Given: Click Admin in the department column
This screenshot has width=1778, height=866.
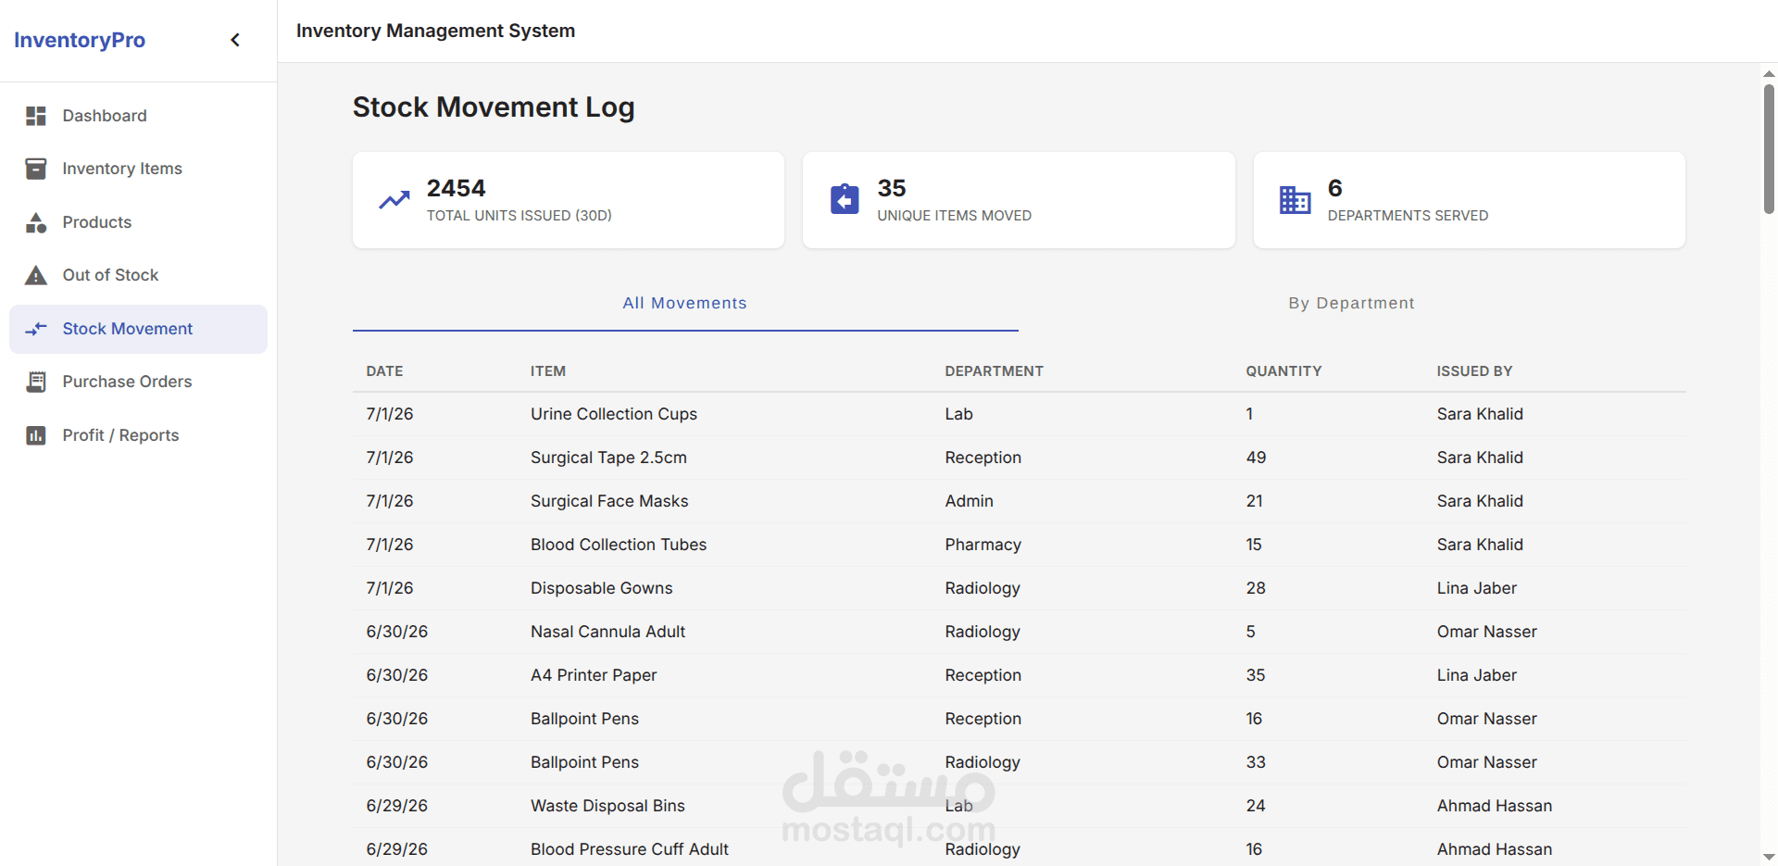Looking at the screenshot, I should (969, 501).
